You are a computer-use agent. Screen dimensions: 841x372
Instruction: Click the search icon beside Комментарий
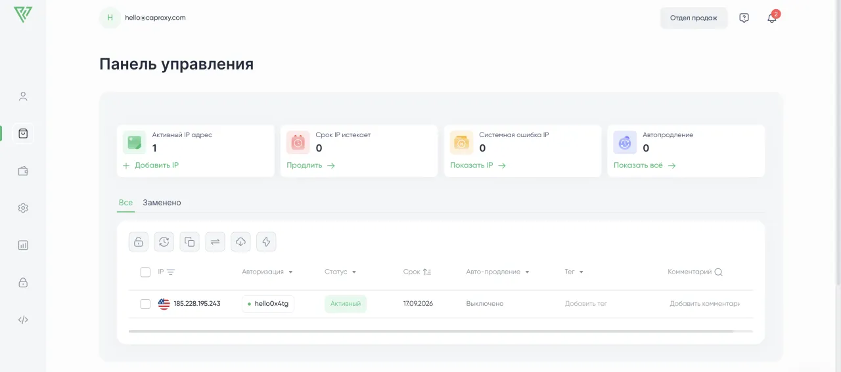point(719,272)
